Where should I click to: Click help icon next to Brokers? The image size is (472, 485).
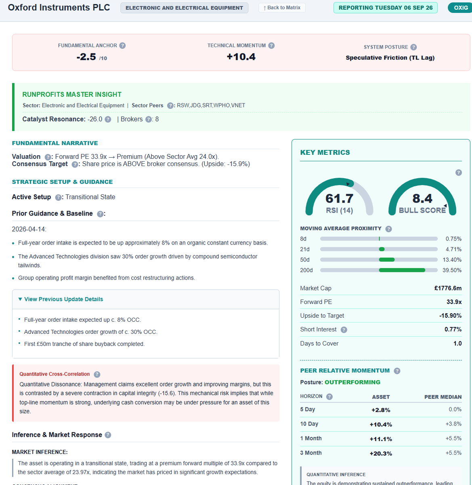(x=149, y=119)
